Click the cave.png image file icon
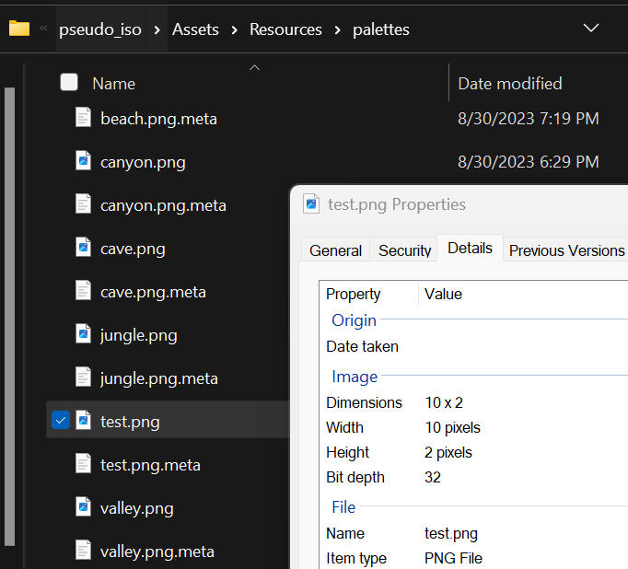Image resolution: width=628 pixels, height=569 pixels. (83, 248)
